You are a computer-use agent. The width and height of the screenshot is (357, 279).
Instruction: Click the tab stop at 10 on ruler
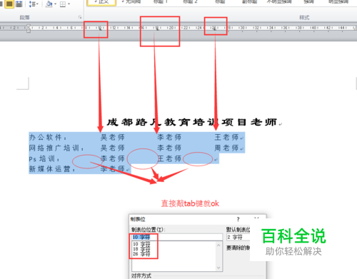pyautogui.click(x=101, y=29)
